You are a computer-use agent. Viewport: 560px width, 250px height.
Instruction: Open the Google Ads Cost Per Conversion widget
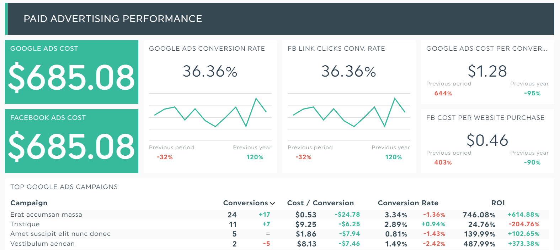tap(487, 72)
